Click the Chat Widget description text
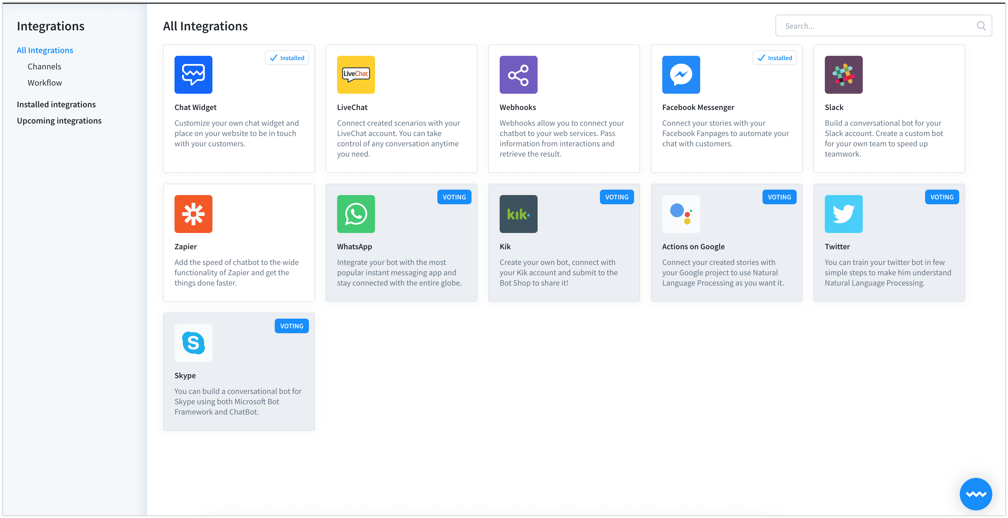This screenshot has width=1008, height=518. (237, 133)
